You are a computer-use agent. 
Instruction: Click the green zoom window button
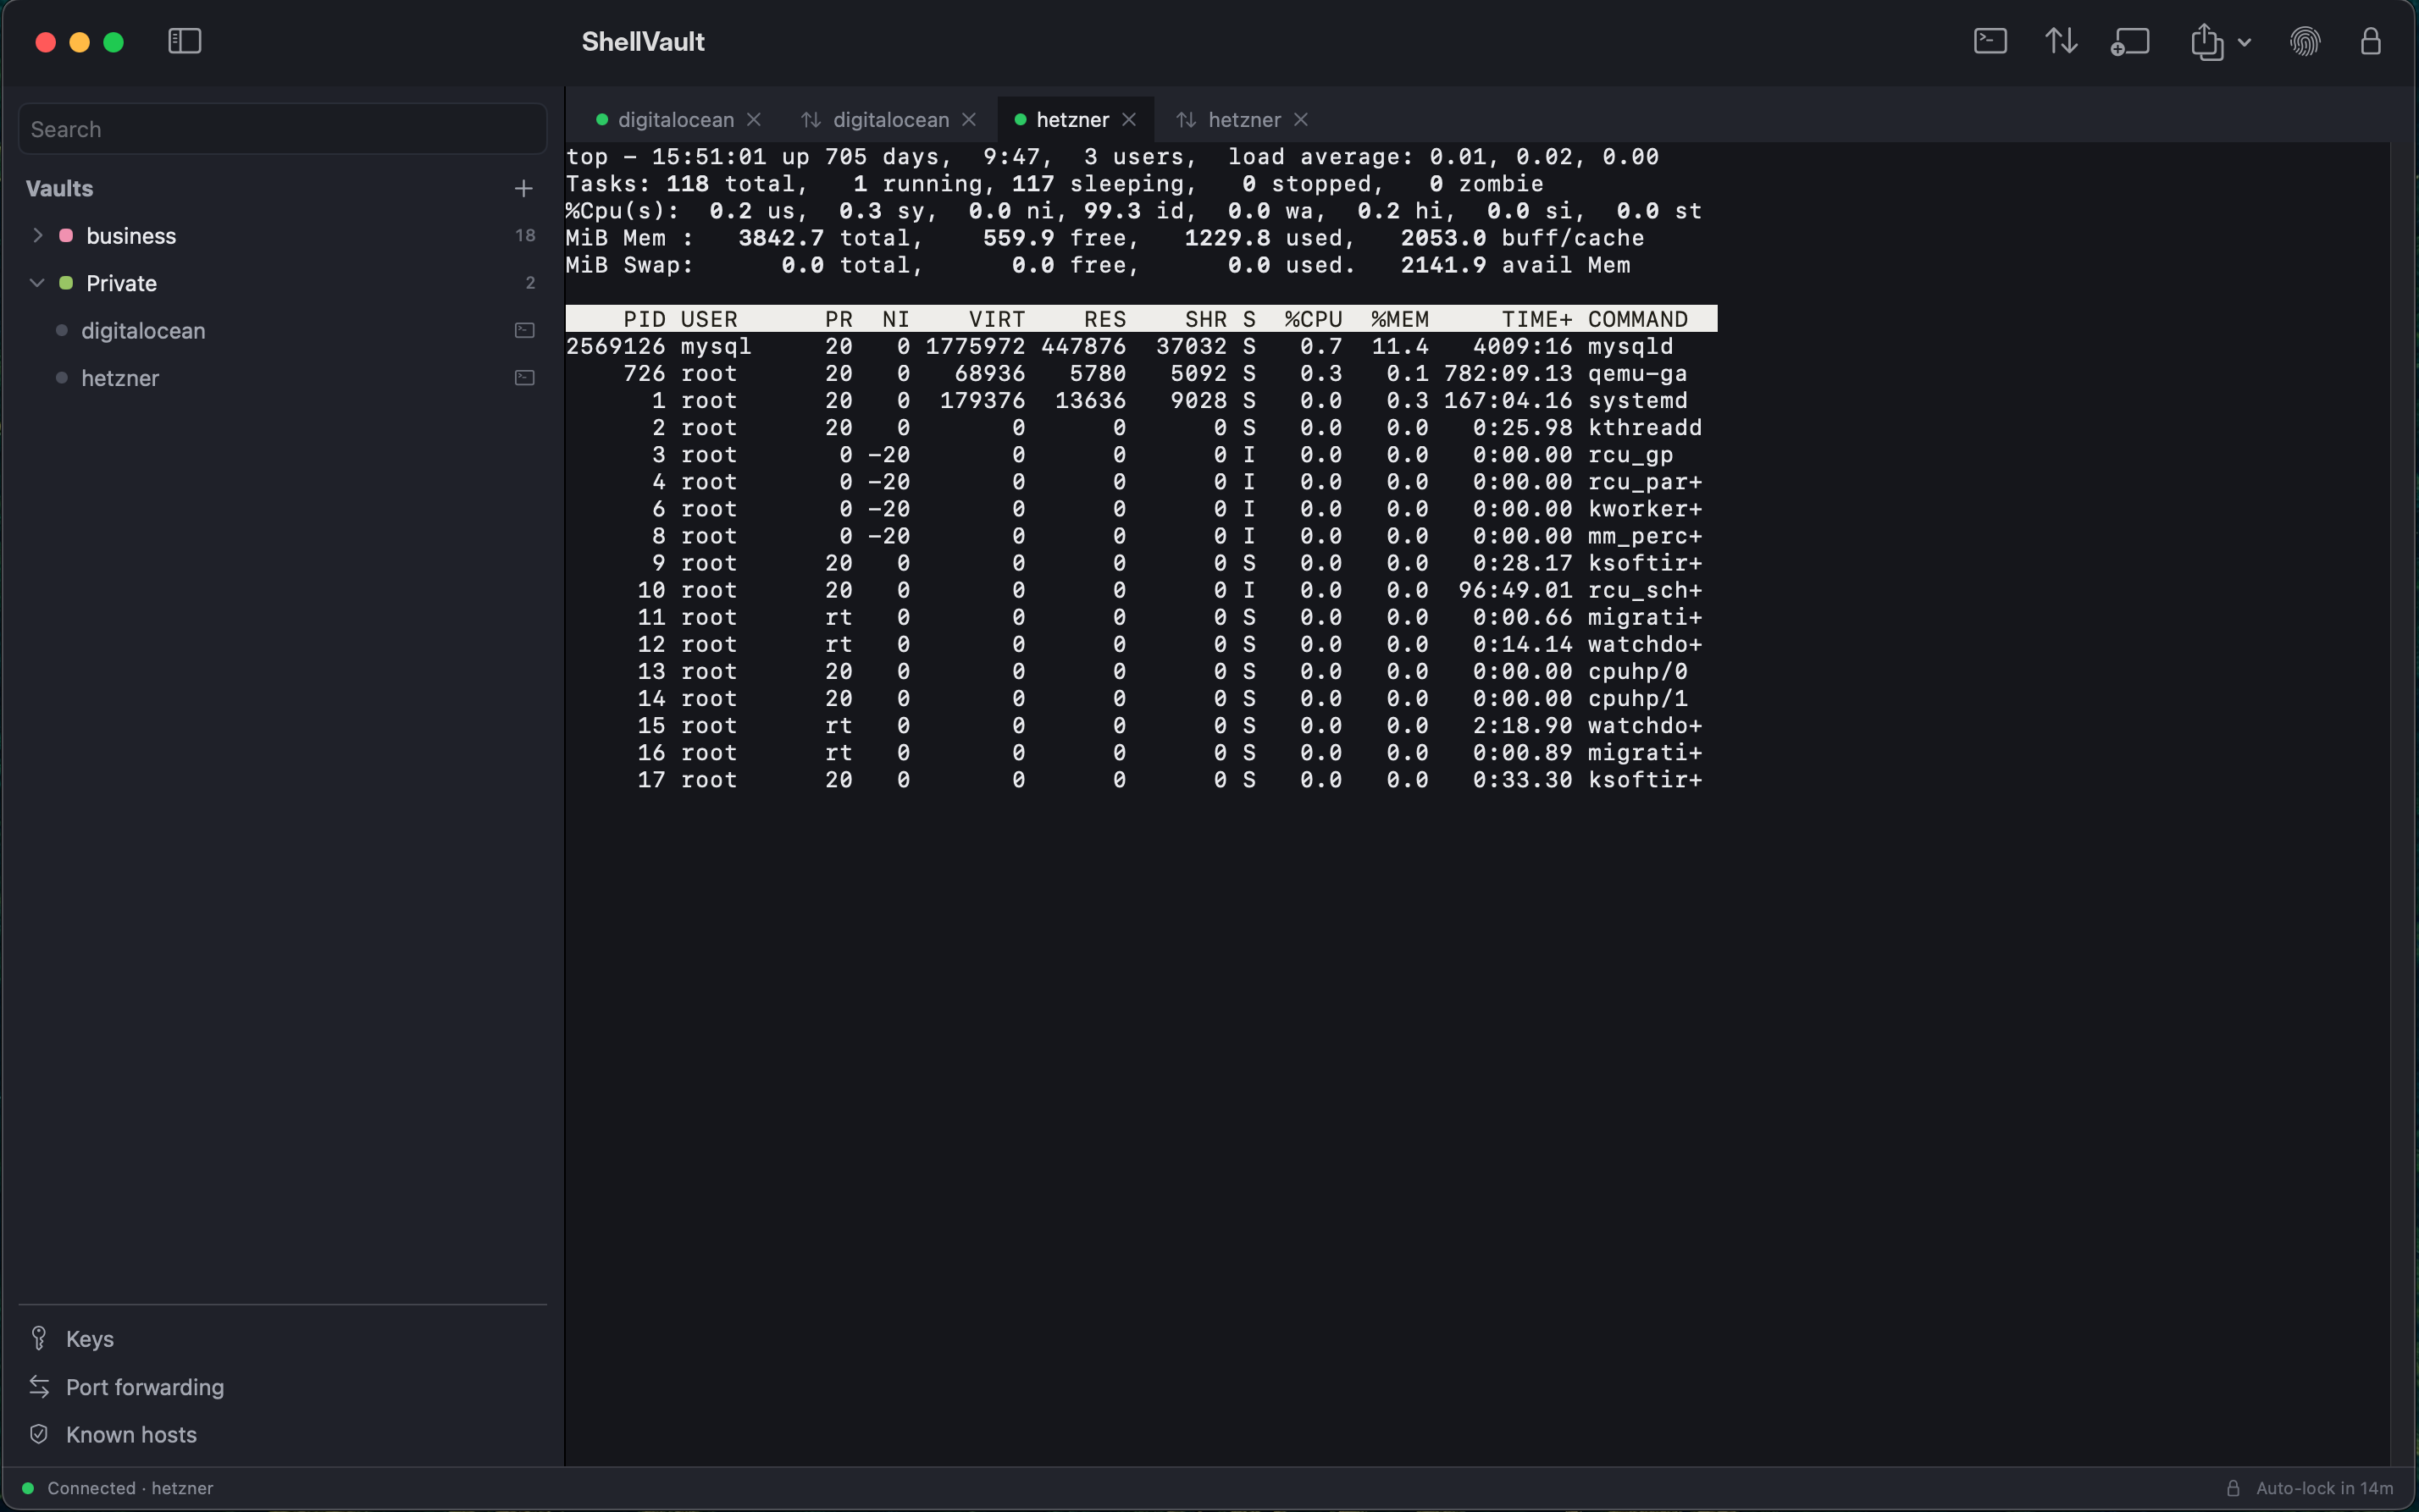point(113,42)
